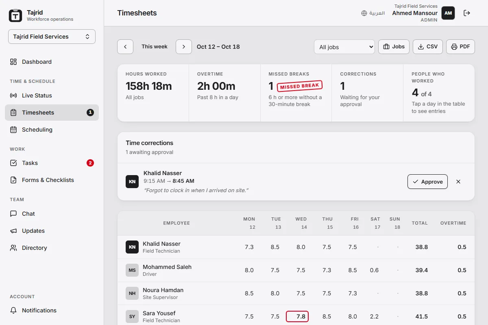This screenshot has width=488, height=325.
Task: Select Timesheets in the sidebar
Action: 52,113
